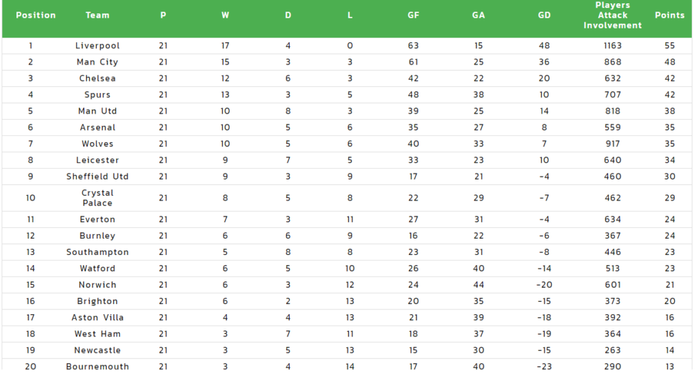This screenshot has height=374, width=698.
Task: Select the GA column header
Action: pyautogui.click(x=479, y=15)
